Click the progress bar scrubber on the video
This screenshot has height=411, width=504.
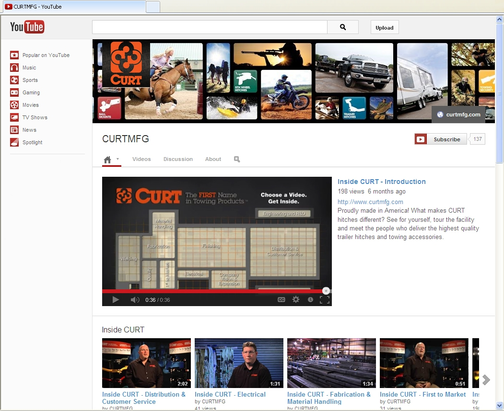(326, 290)
